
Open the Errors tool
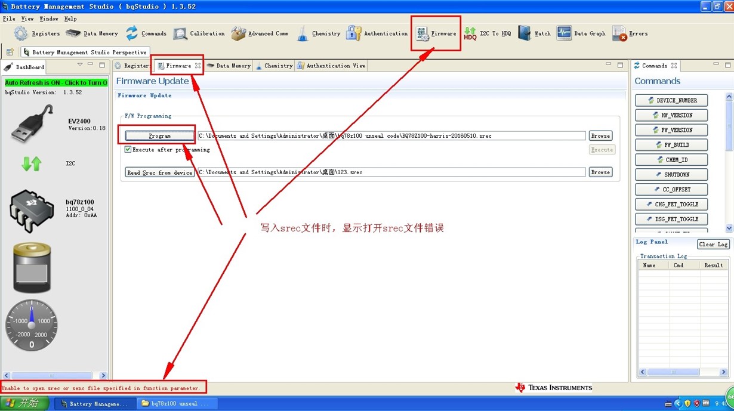630,33
